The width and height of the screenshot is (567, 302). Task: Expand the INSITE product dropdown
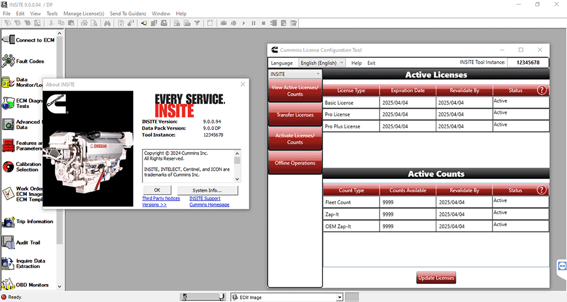[x=295, y=74]
